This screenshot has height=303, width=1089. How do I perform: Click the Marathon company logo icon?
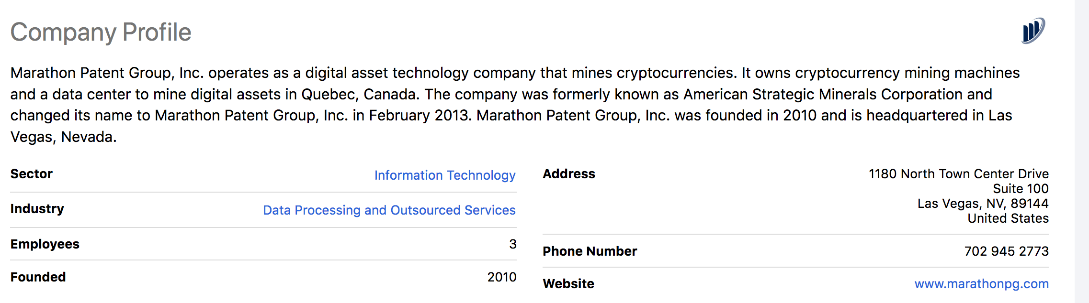1033,31
